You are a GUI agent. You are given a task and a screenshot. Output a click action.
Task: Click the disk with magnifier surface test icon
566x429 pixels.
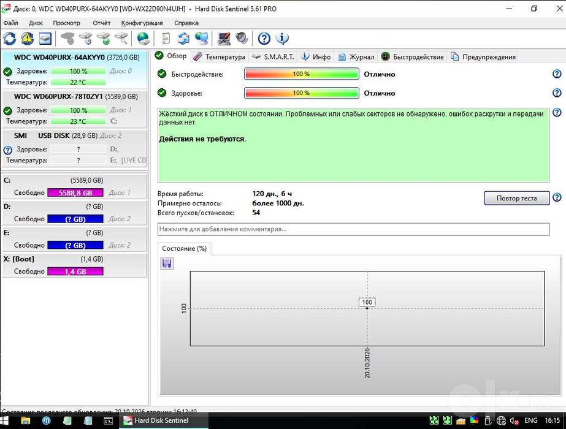point(121,38)
